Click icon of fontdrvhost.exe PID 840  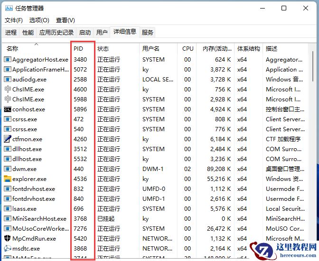point(8,198)
